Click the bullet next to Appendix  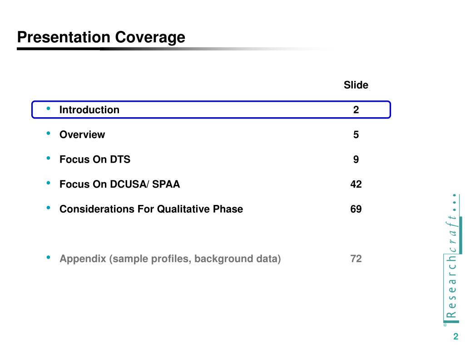point(48,258)
